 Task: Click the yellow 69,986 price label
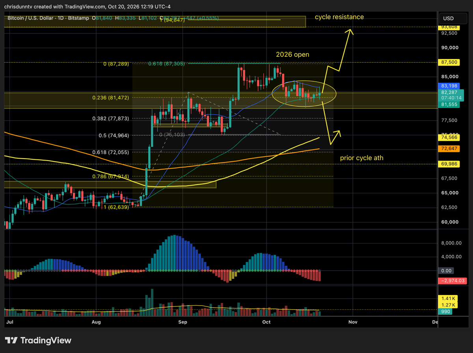coord(449,164)
